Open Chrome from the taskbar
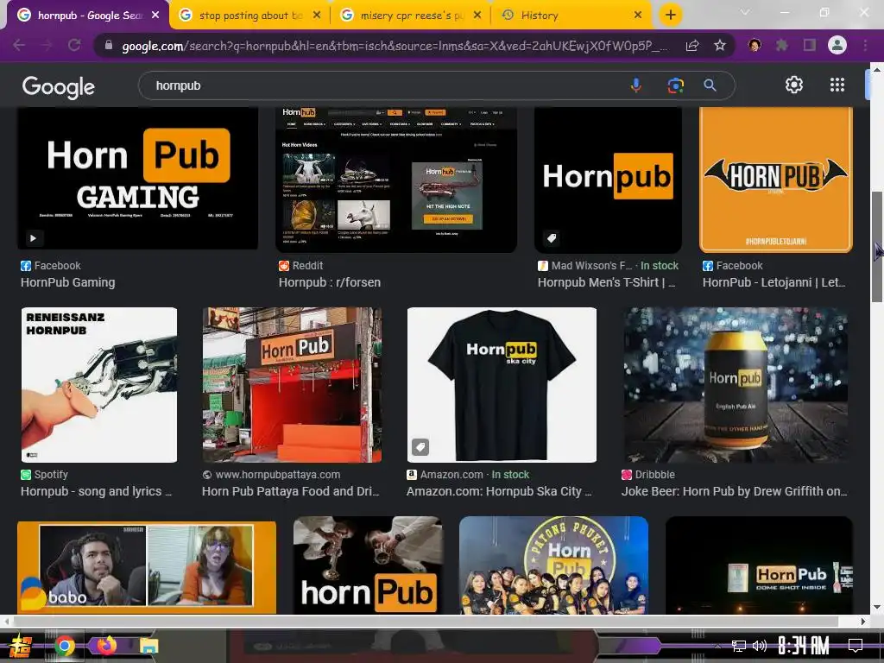The height and width of the screenshot is (663, 884). coord(65,646)
